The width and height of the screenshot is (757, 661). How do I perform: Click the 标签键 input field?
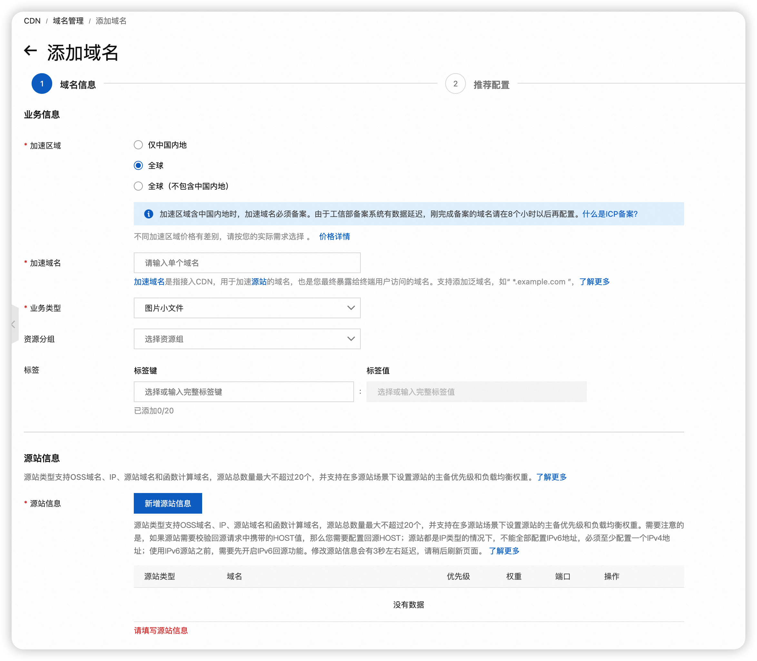pyautogui.click(x=243, y=392)
